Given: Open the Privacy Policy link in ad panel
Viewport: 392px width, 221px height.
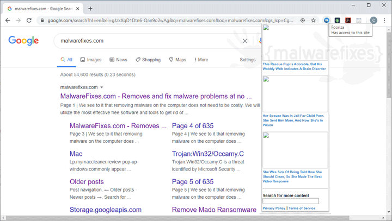Looking at the screenshot, I should (274, 209).
